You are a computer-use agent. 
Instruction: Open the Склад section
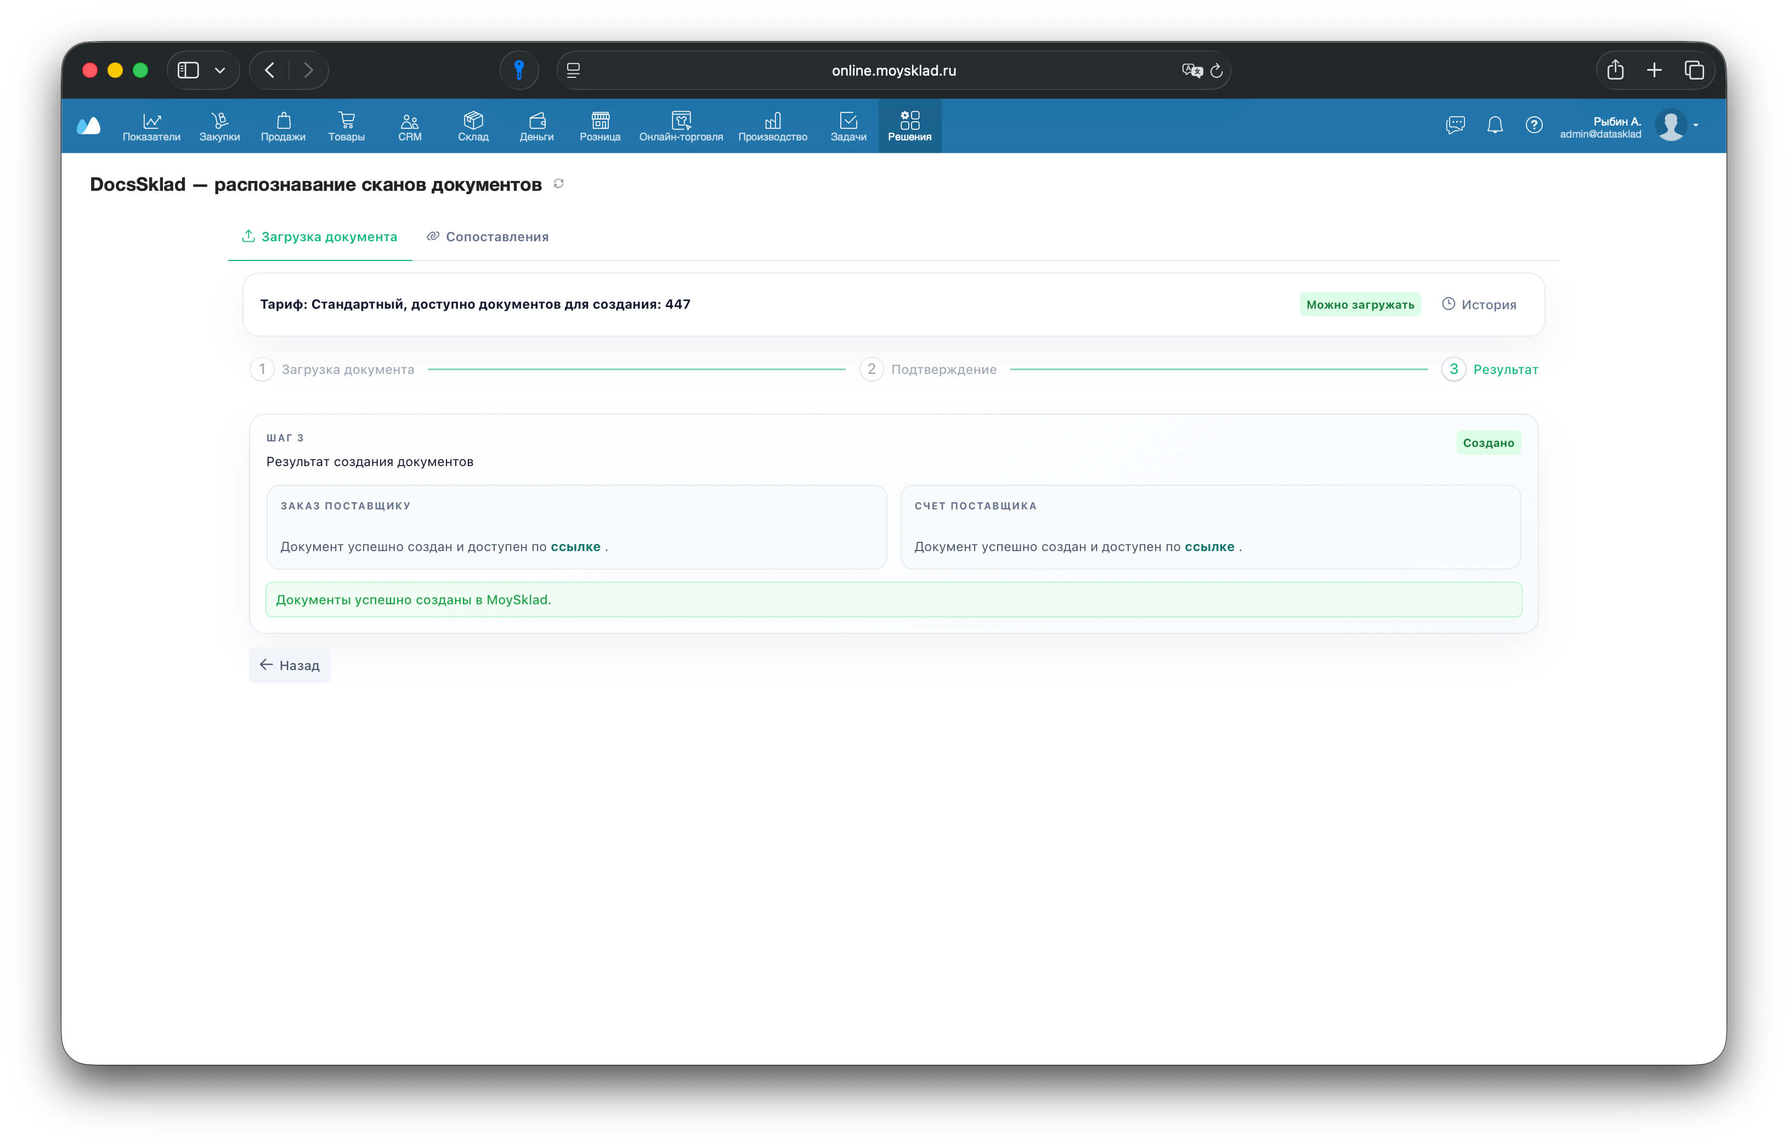[473, 126]
